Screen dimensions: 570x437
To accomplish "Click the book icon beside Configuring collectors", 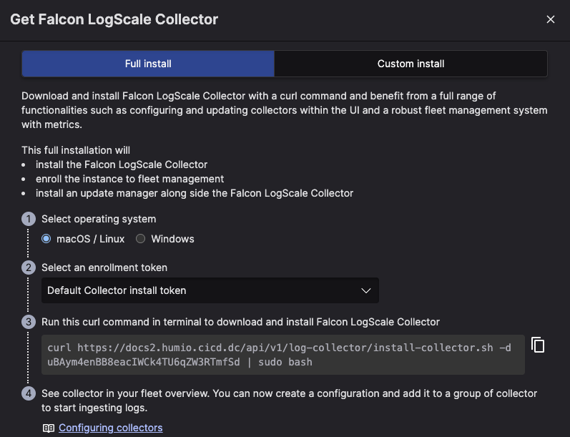I will [48, 428].
